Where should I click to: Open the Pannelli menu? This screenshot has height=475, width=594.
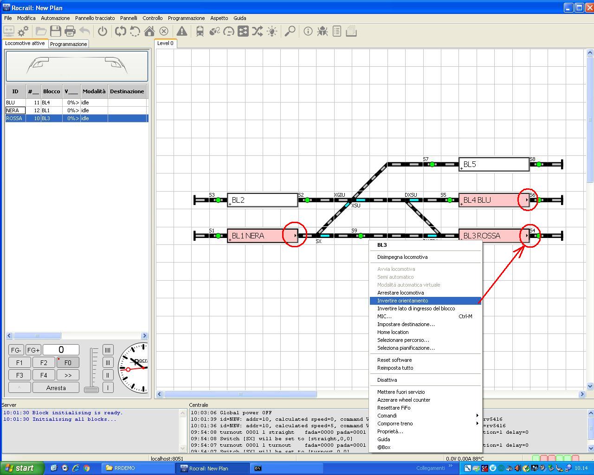point(129,18)
